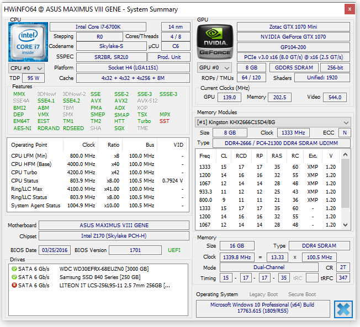Viewport: 360px width, 327px height.
Task: Click the green status icon of WDC WD30EFRX drive
Action: click(14, 269)
